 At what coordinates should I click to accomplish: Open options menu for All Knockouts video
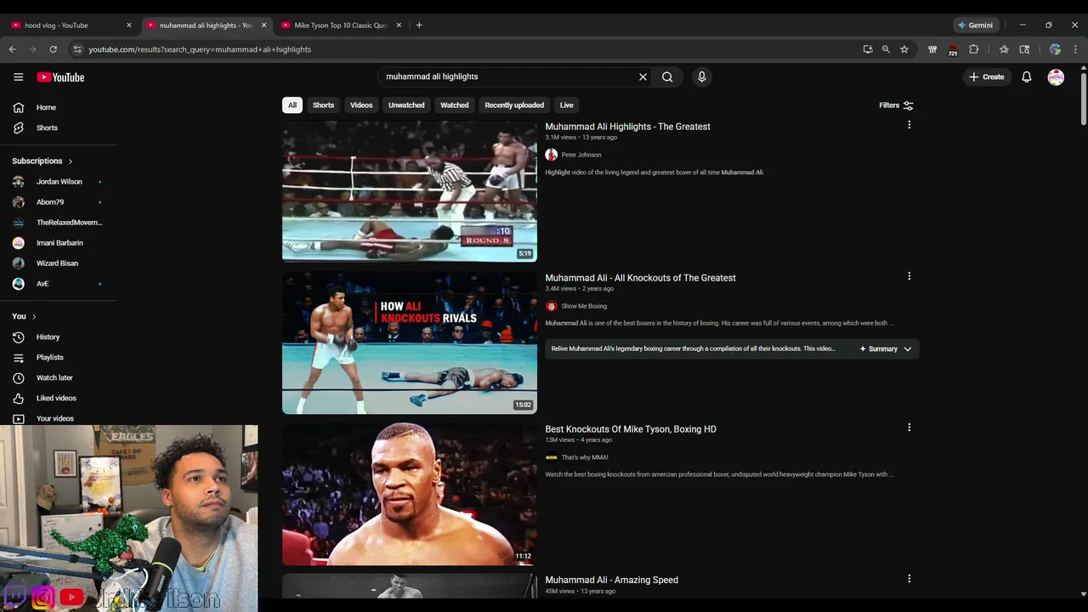click(909, 276)
